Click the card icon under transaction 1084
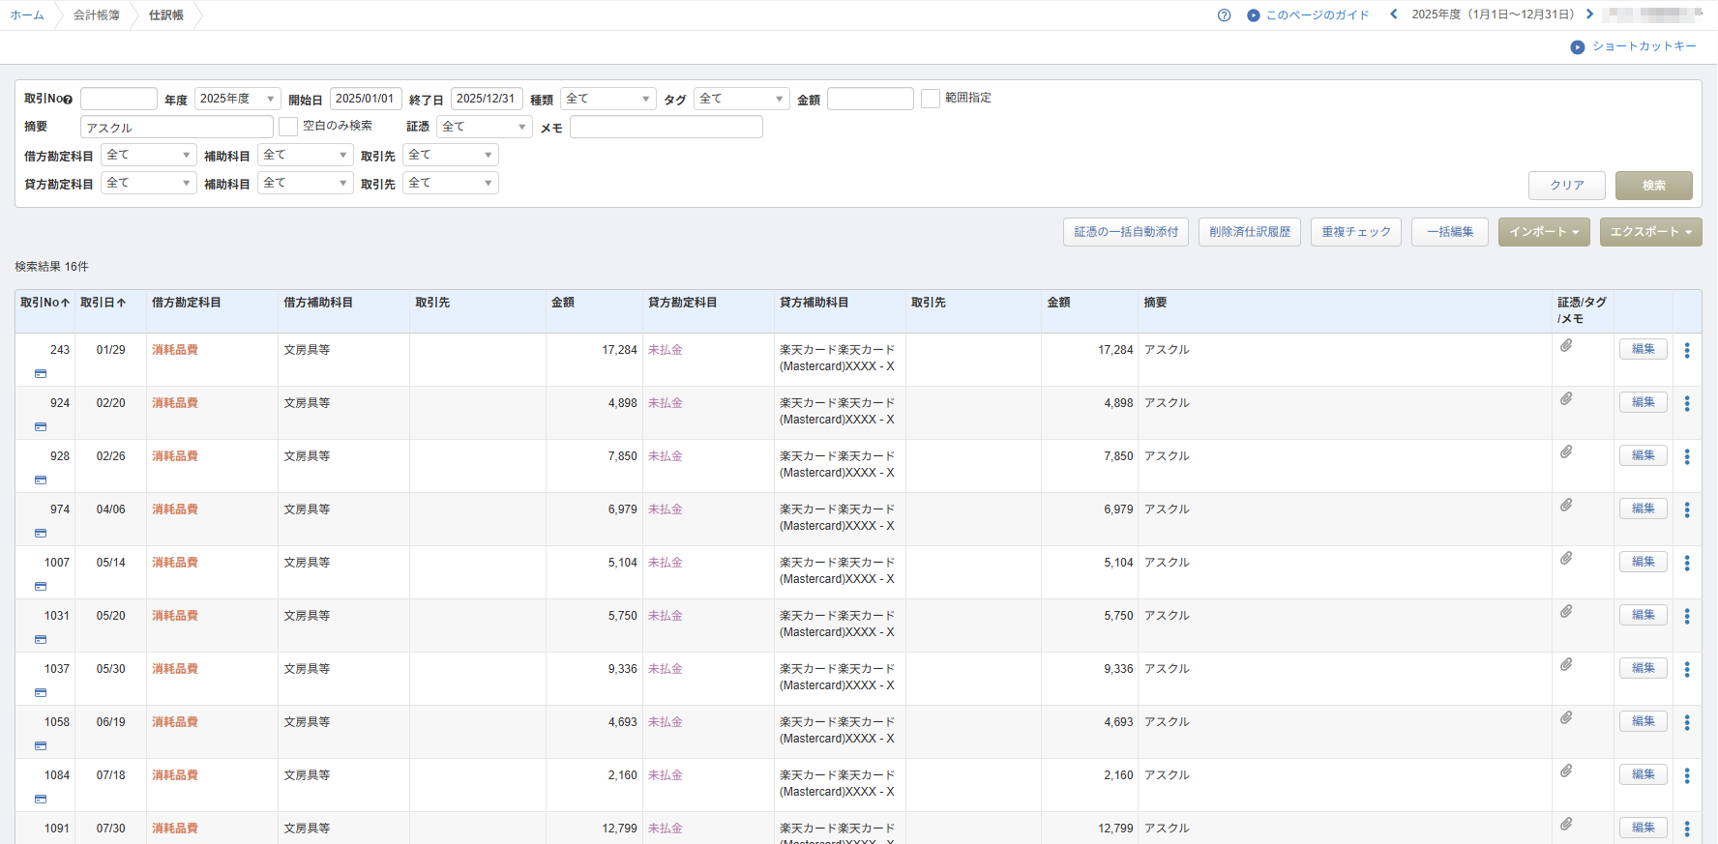1718x844 pixels. (x=41, y=799)
